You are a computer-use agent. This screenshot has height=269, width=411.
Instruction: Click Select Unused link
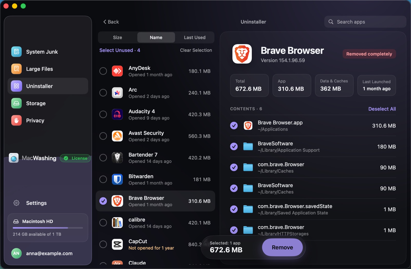coord(120,50)
